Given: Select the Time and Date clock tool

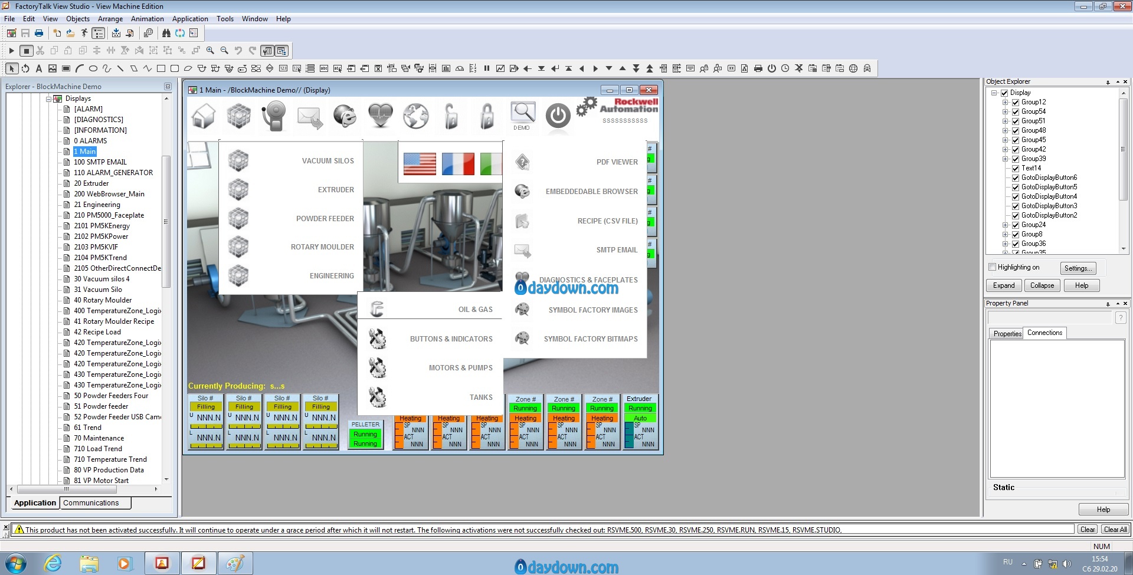Looking at the screenshot, I should click(x=785, y=68).
